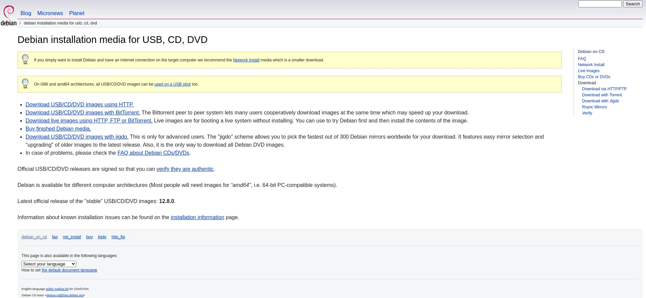Click the buy footer link
Viewport: 646px width, 298px height.
(89, 237)
